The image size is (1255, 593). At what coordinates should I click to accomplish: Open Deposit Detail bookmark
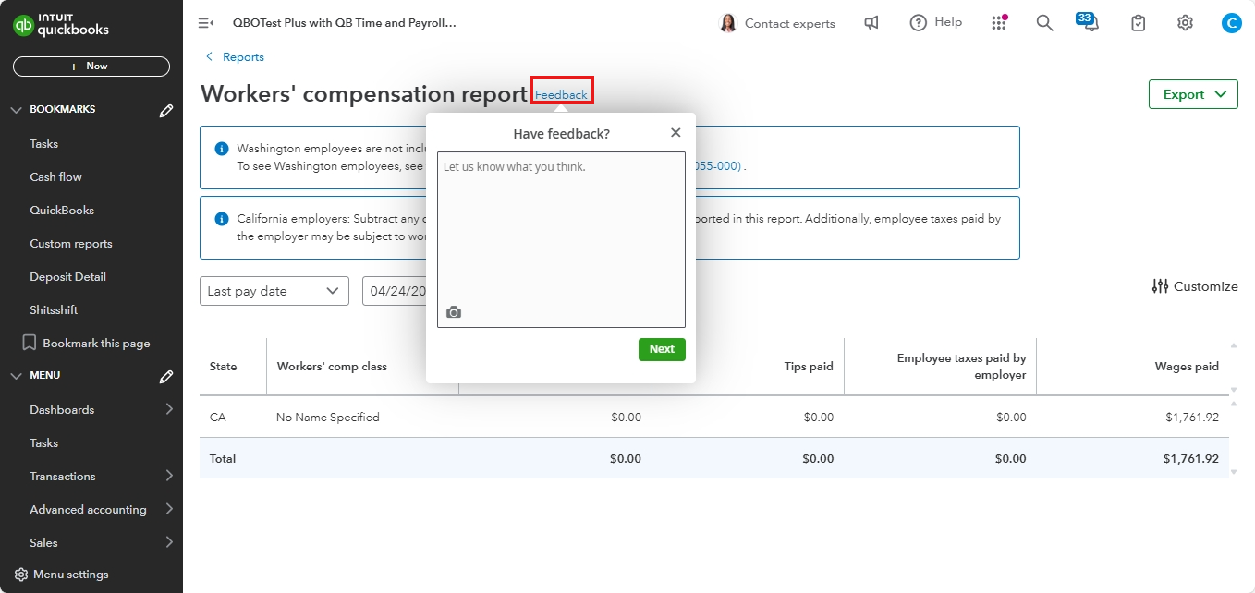click(67, 277)
